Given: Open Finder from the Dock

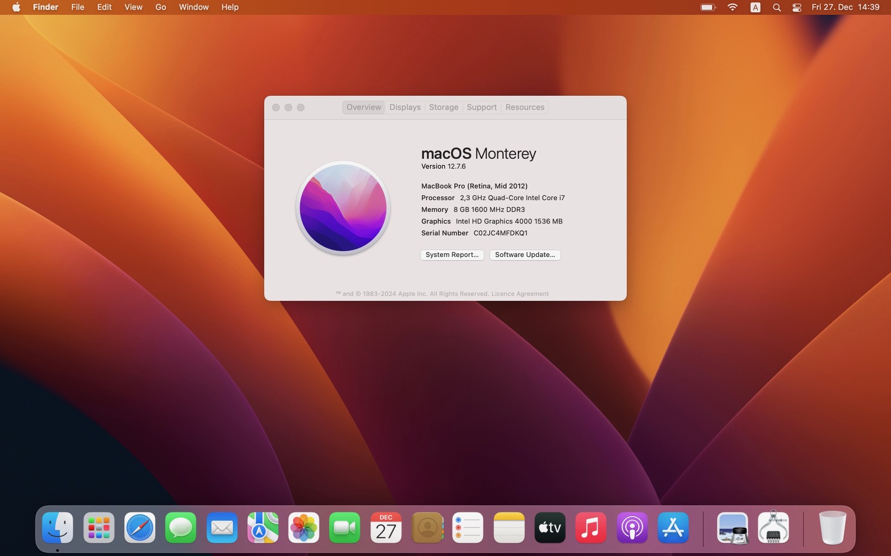Looking at the screenshot, I should tap(58, 528).
